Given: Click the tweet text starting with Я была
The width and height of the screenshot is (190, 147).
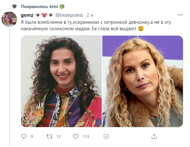Looking at the screenshot, I should tap(96, 25).
